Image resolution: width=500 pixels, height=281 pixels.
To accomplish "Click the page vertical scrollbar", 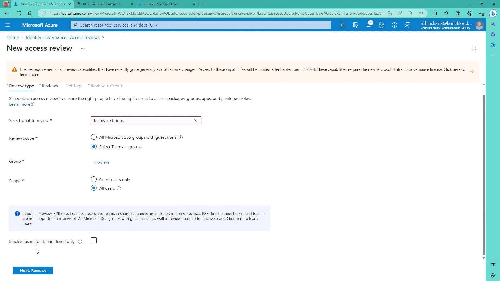I will (484, 174).
